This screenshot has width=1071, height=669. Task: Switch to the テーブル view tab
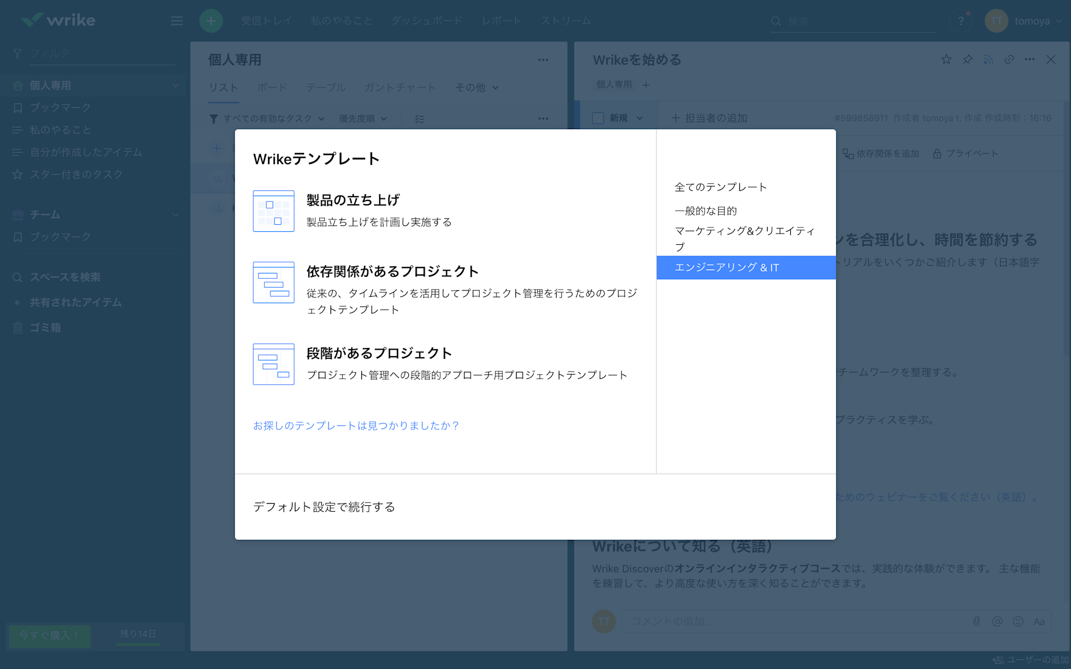[x=326, y=88]
